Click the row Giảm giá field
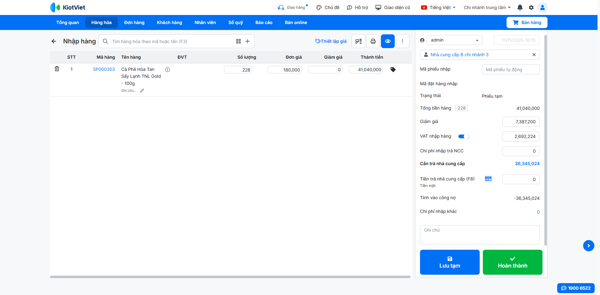 click(325, 70)
